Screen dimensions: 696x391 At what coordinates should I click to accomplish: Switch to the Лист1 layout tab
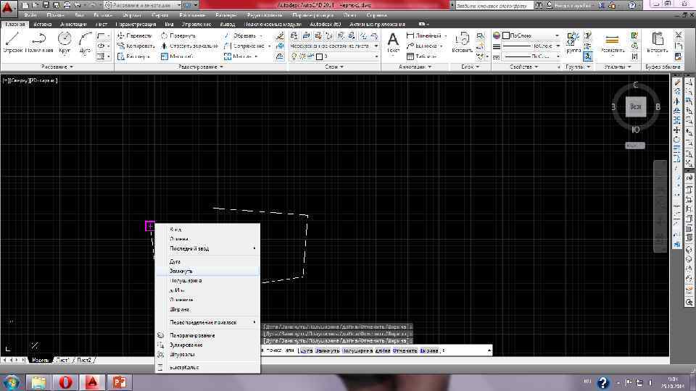pos(63,360)
